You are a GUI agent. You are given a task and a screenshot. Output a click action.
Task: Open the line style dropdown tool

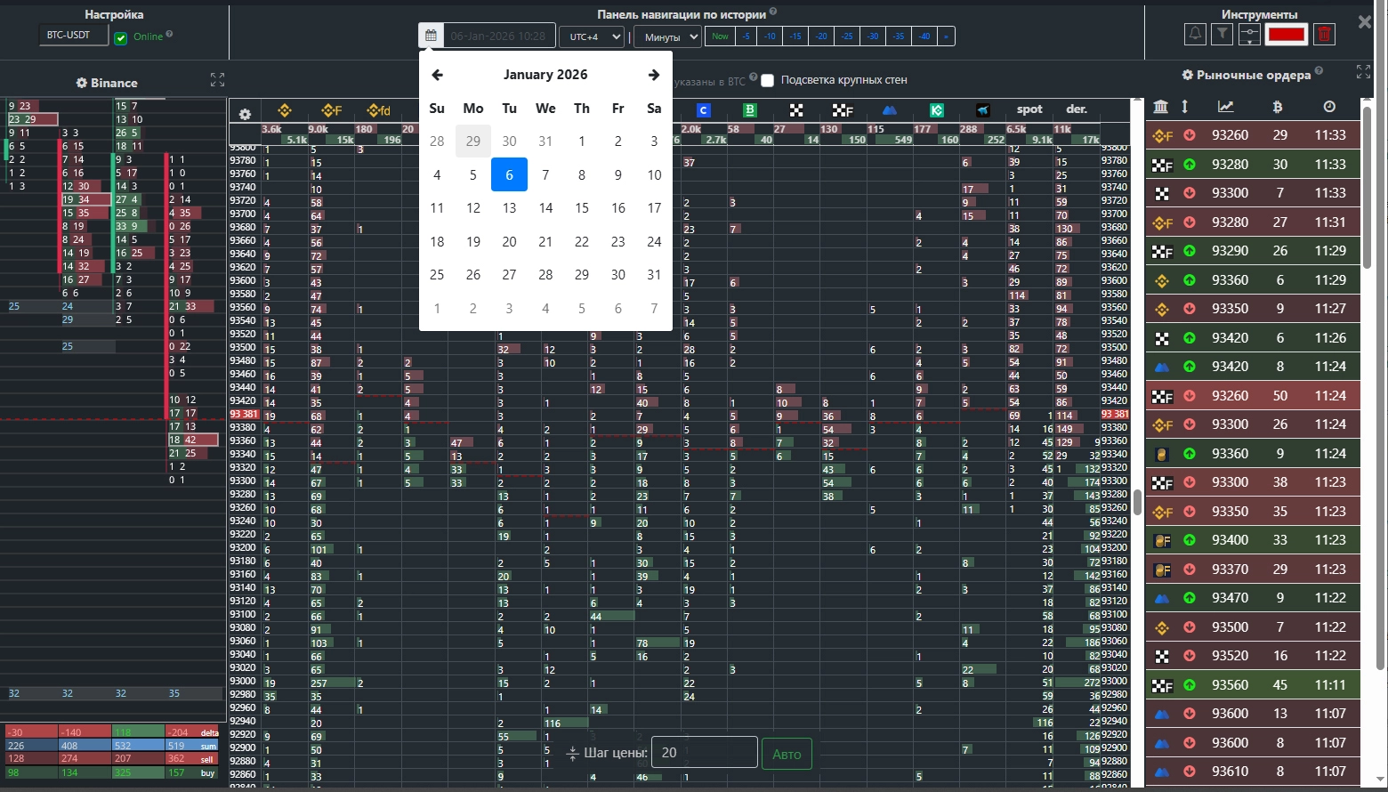(1249, 35)
